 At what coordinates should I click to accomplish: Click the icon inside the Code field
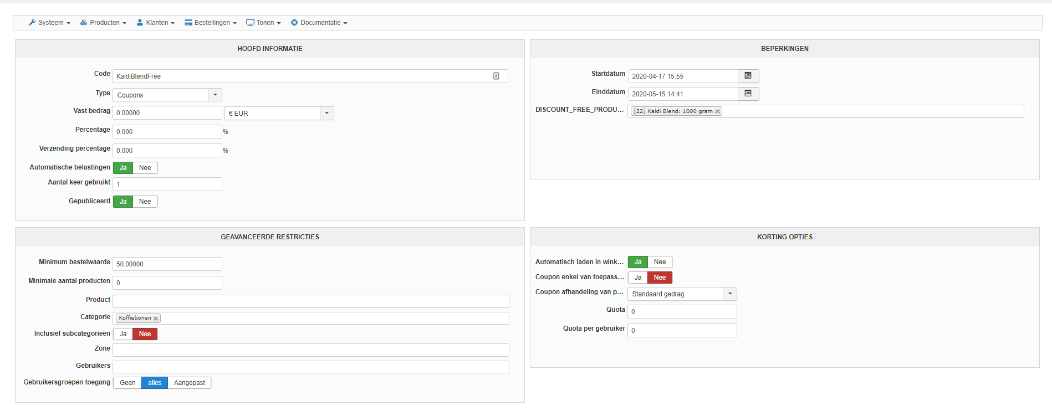click(496, 76)
